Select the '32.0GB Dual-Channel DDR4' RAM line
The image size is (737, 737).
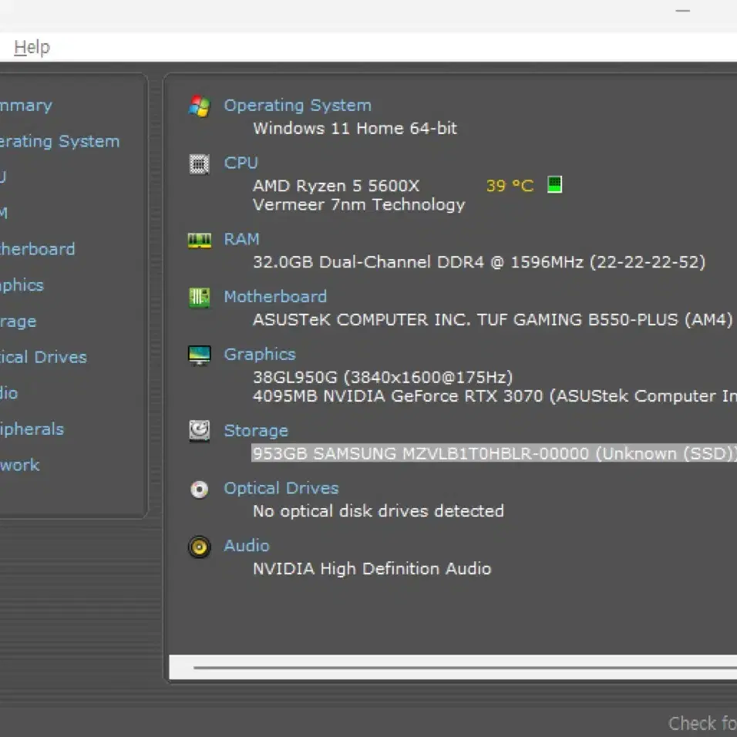pos(479,262)
